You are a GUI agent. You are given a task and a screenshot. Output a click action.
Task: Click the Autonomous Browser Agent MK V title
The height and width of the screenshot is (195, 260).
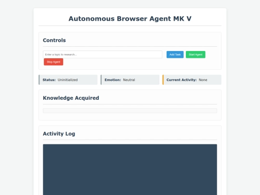pos(130,19)
